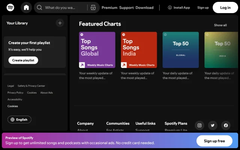
Task: Click the Spotify Plans footer heading
Action: (x=176, y=124)
